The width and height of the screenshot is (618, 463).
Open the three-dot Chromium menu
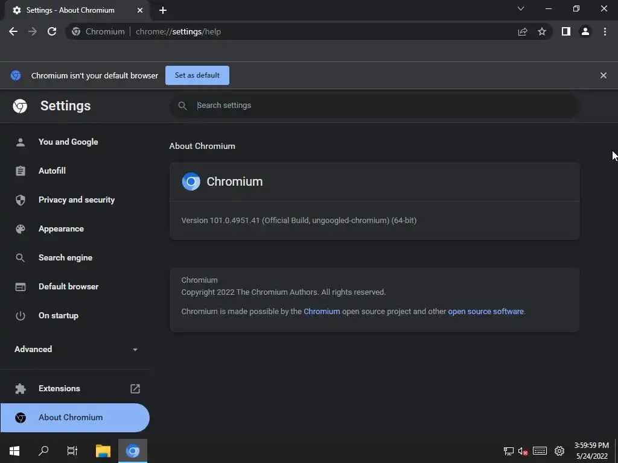click(x=605, y=31)
